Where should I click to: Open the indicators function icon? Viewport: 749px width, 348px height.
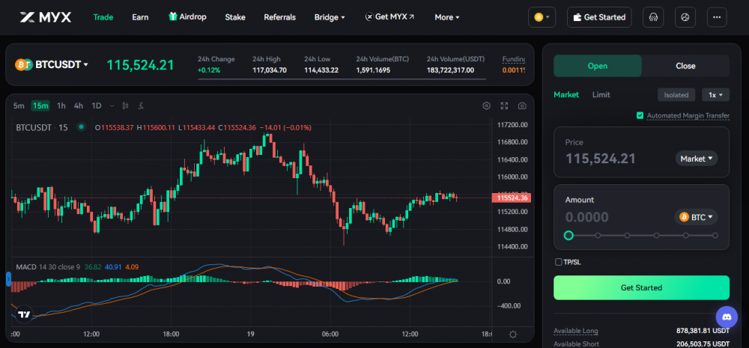click(x=142, y=106)
